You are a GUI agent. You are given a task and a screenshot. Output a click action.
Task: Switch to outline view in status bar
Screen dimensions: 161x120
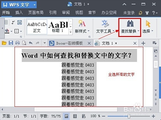(75, 116)
